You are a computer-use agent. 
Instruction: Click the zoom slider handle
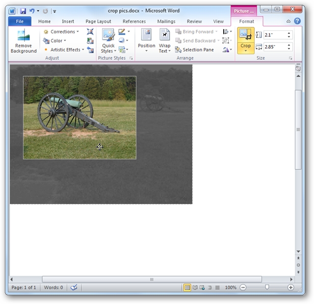267,287
